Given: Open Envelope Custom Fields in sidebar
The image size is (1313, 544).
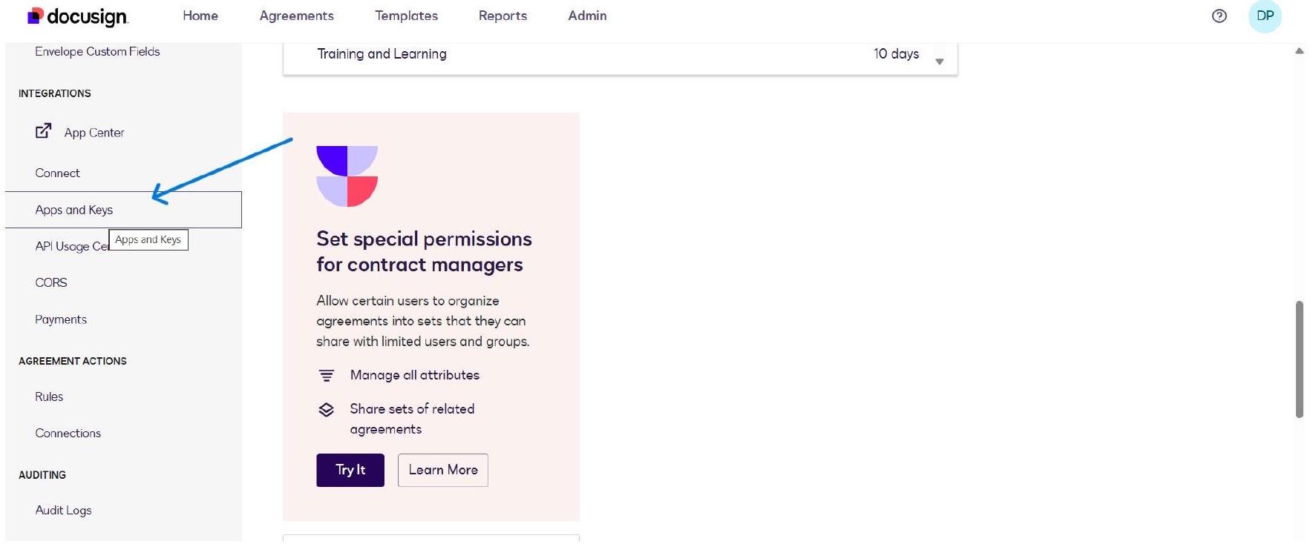Looking at the screenshot, I should 97,51.
